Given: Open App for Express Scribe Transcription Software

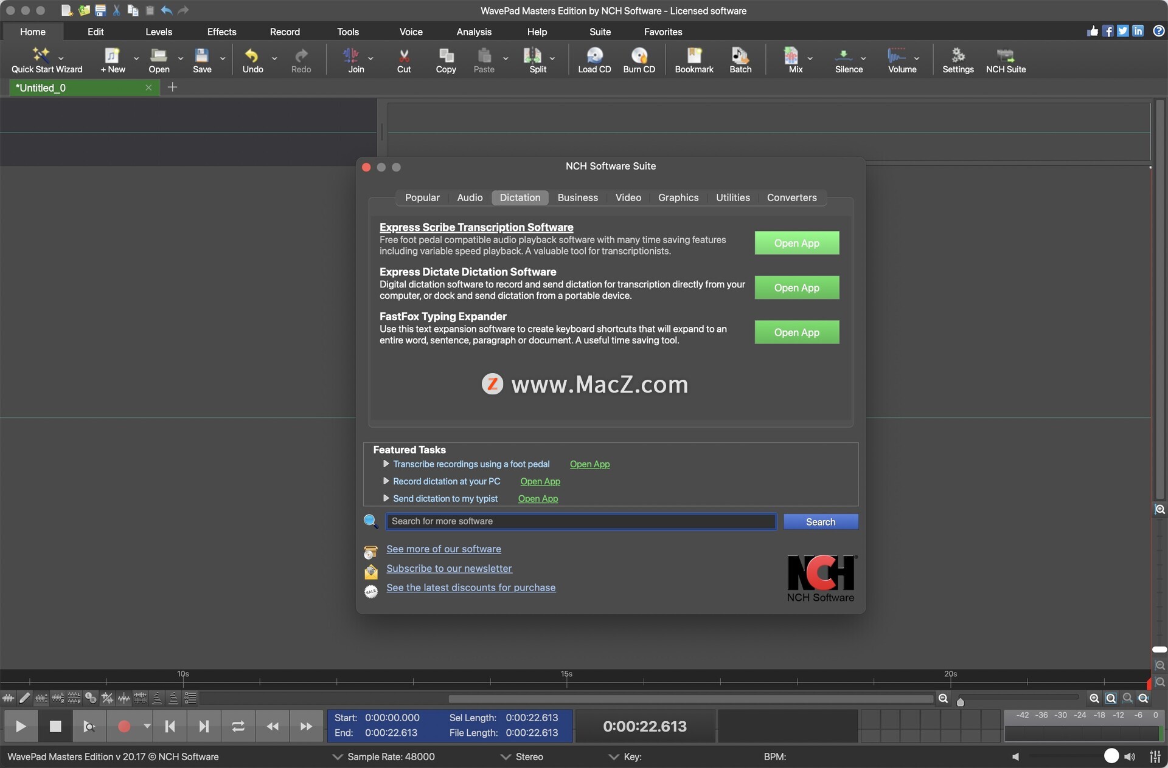Looking at the screenshot, I should tap(797, 243).
